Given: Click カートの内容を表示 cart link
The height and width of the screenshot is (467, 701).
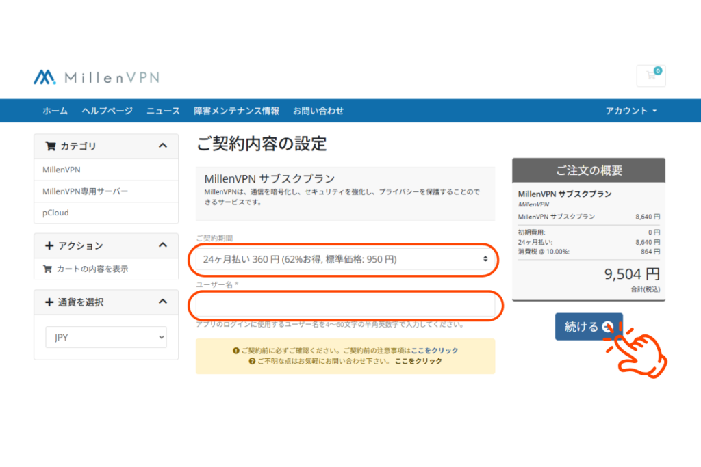Looking at the screenshot, I should click(92, 269).
